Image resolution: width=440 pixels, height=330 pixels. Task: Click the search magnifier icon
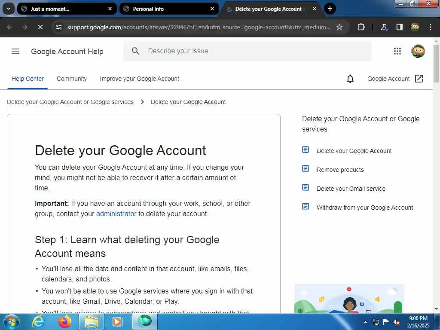tap(135, 51)
